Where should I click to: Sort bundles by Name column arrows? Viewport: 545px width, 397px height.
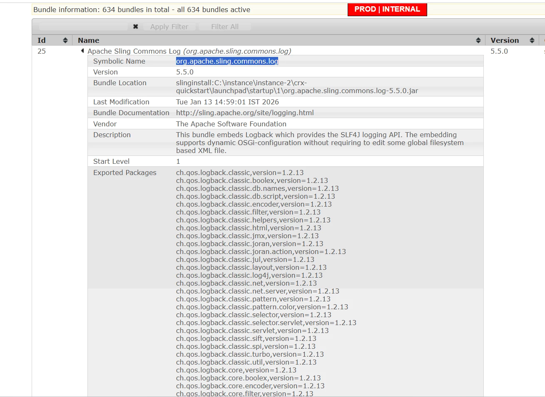478,40
